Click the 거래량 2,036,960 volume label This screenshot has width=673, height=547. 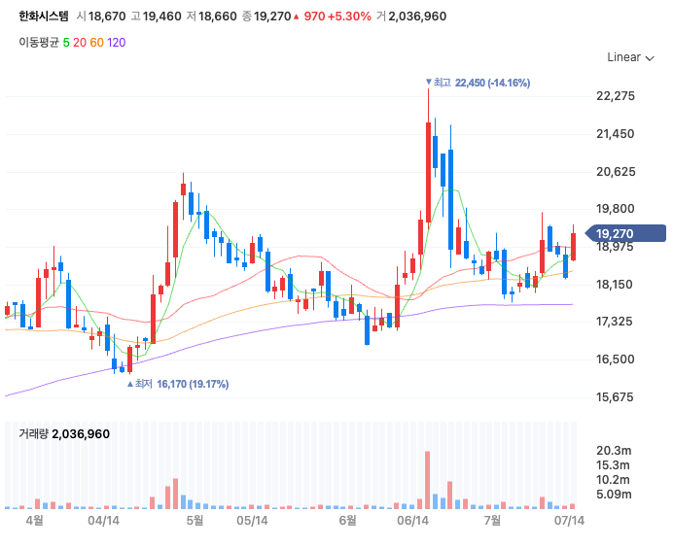tap(64, 434)
